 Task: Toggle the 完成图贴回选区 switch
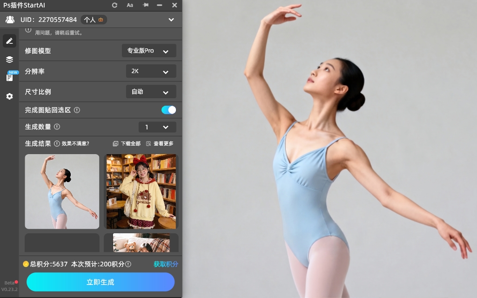pyautogui.click(x=168, y=110)
